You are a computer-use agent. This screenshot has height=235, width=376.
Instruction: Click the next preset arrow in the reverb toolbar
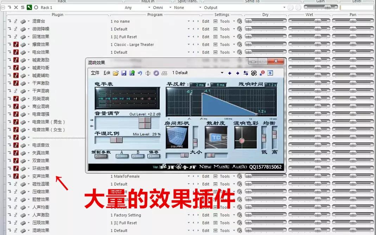coord(237,73)
